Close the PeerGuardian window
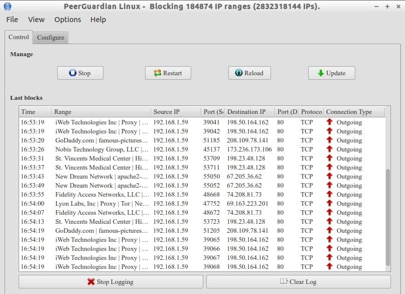 coord(398,7)
